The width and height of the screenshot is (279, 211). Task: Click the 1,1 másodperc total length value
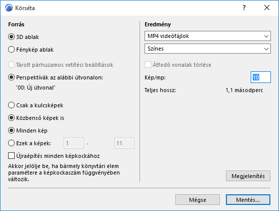244,90
